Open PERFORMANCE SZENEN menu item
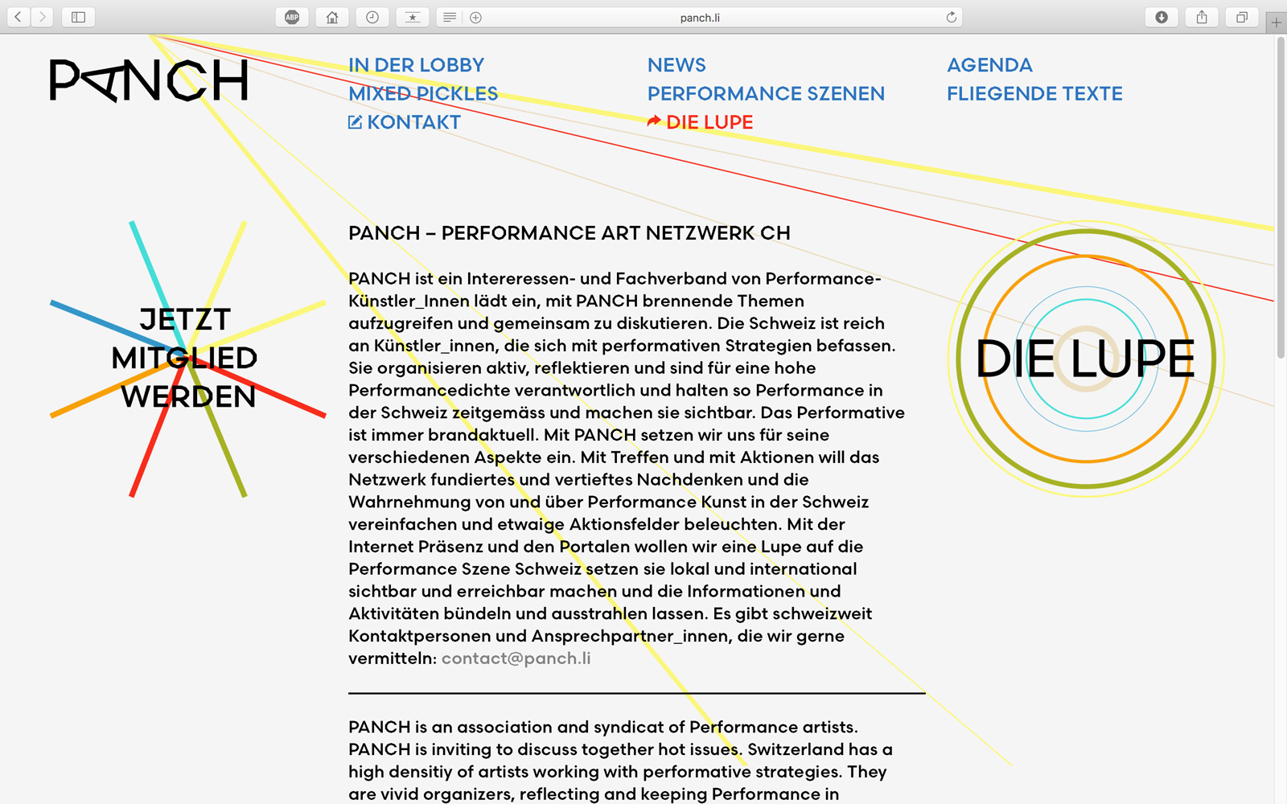Viewport: 1287px width, 804px height. [766, 93]
